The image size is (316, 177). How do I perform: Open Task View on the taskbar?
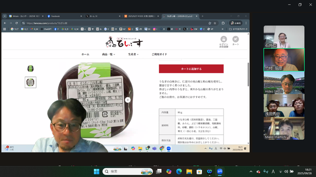pos(159,172)
